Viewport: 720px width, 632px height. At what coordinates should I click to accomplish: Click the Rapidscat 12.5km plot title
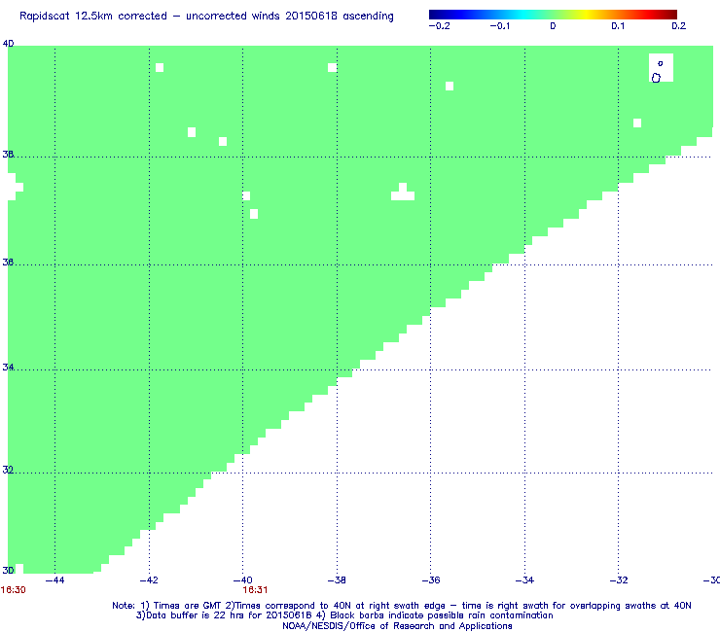tap(206, 17)
